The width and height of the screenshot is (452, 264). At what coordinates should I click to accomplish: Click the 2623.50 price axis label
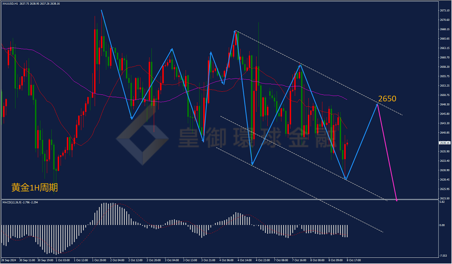click(x=445, y=199)
